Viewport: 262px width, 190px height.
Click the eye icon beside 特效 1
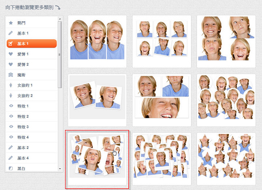(x=11, y=106)
